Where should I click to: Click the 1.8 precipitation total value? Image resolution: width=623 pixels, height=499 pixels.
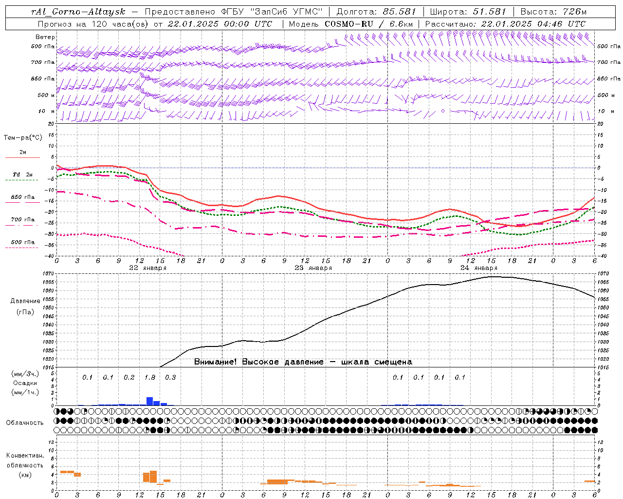click(x=149, y=378)
